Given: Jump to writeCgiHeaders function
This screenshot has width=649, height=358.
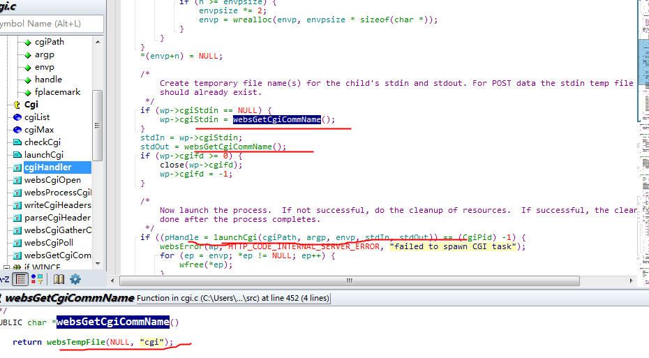Looking at the screenshot, I should [x=57, y=205].
